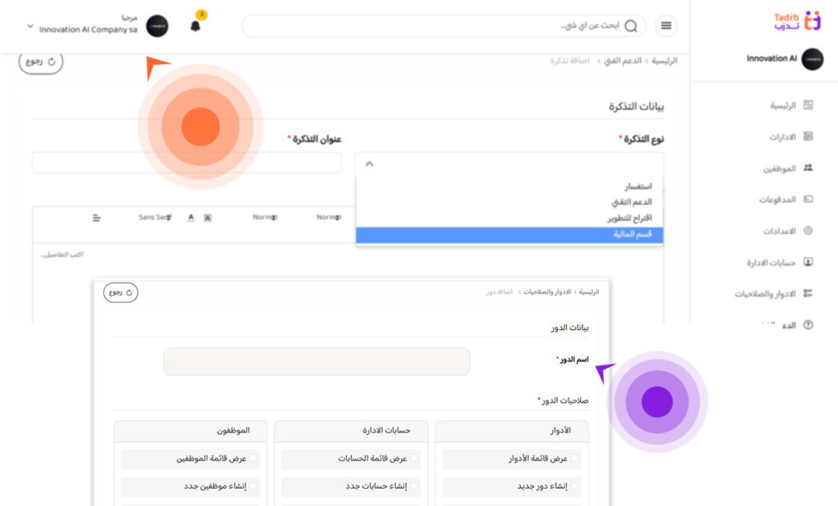Image resolution: width=838 pixels, height=506 pixels.
Task: Open the Normal dropdown next to the highlight icon
Action: click(265, 217)
